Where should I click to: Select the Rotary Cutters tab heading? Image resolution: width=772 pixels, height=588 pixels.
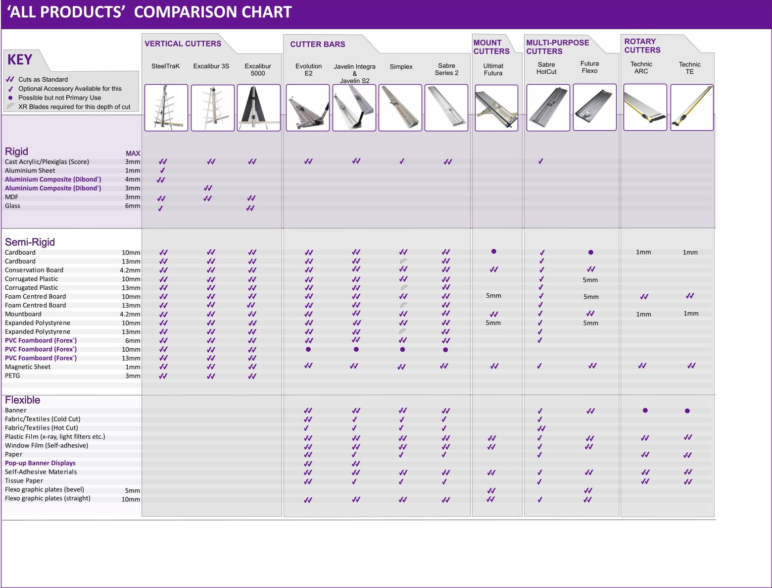click(x=642, y=46)
